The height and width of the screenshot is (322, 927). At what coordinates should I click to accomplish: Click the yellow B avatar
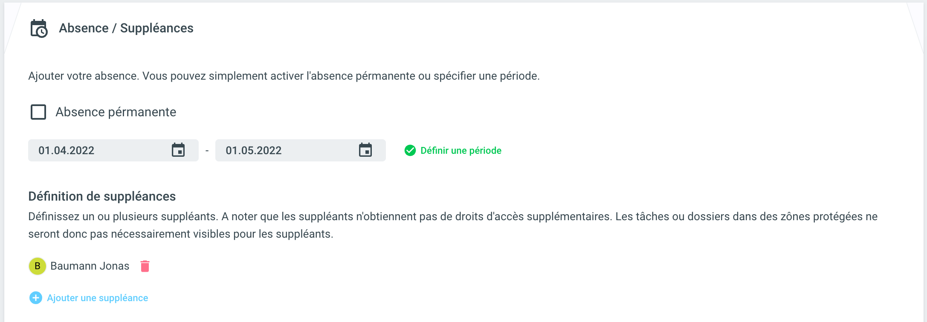[x=38, y=266]
